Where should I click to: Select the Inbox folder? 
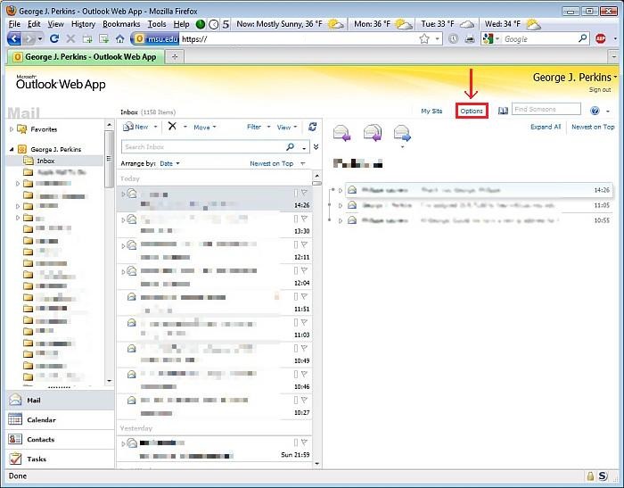point(45,161)
